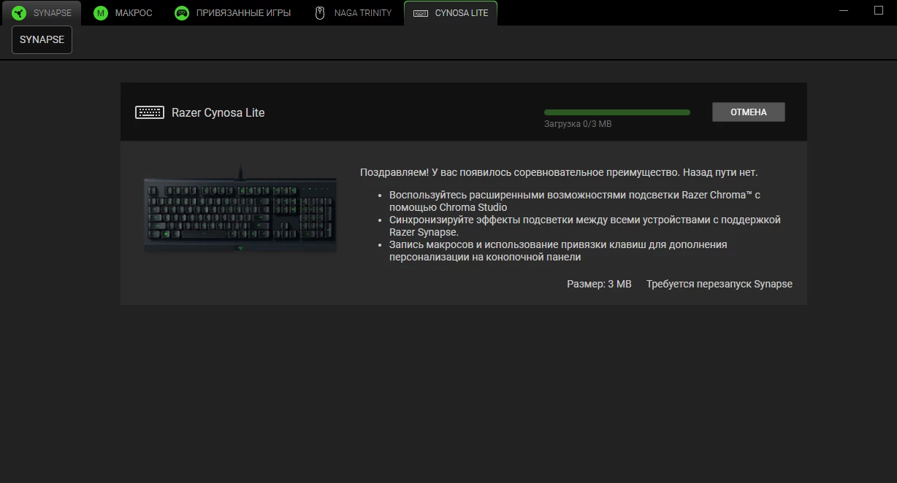Click the bullet beginning 'Запись макросов'
The image size is (897, 483).
pos(558,251)
